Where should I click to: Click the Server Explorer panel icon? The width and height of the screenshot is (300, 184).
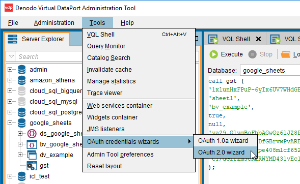[13, 39]
